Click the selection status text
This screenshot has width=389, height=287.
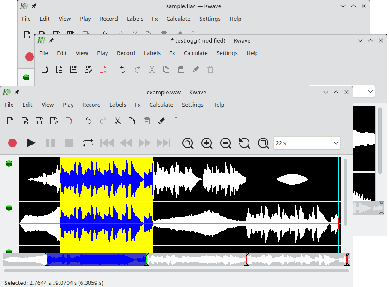point(54,283)
